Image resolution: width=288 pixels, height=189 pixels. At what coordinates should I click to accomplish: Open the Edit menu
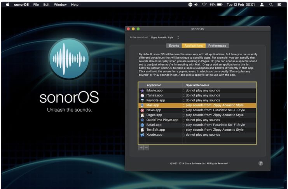coord(46,5)
